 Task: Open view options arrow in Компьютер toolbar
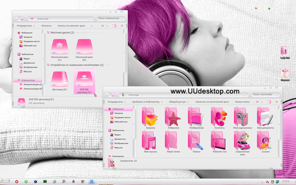tap(108, 26)
